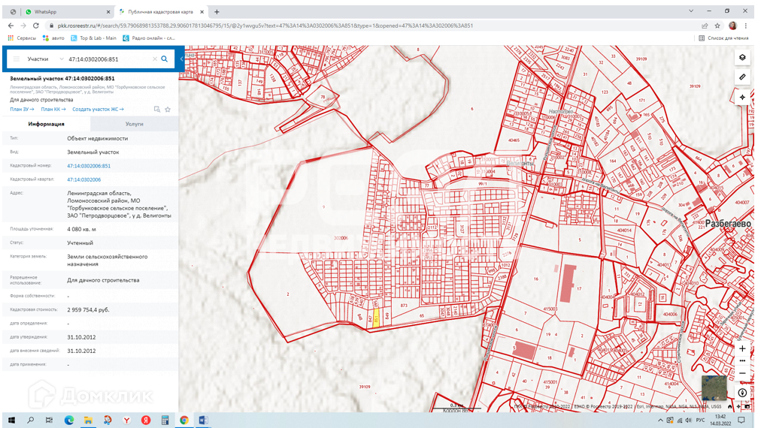Open cadastral quarter link 47:14:0302006
Viewport: 761px width, 428px height.
[83, 180]
